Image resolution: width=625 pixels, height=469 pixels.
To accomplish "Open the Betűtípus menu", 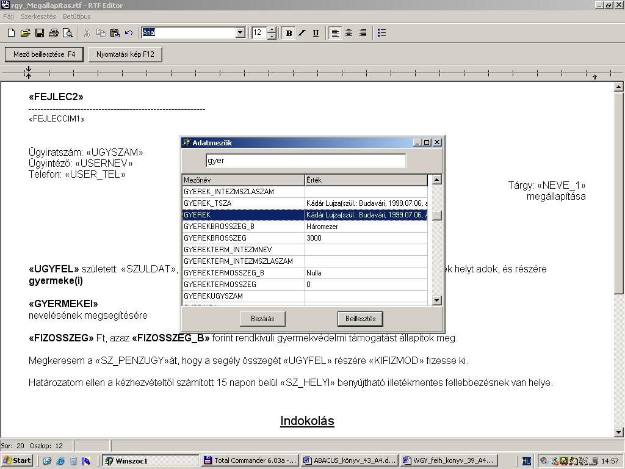I will point(76,16).
